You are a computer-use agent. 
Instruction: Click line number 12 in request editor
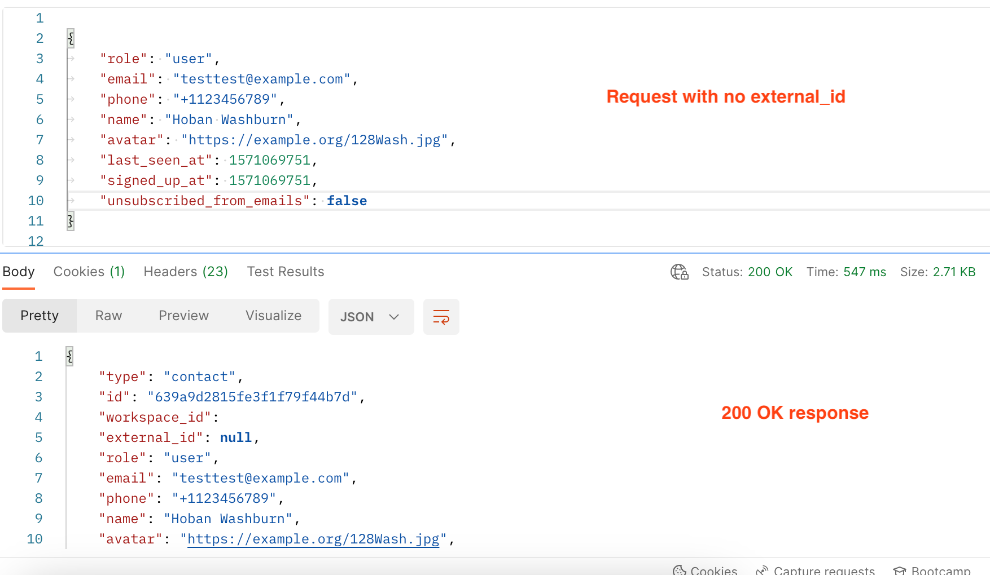point(36,241)
